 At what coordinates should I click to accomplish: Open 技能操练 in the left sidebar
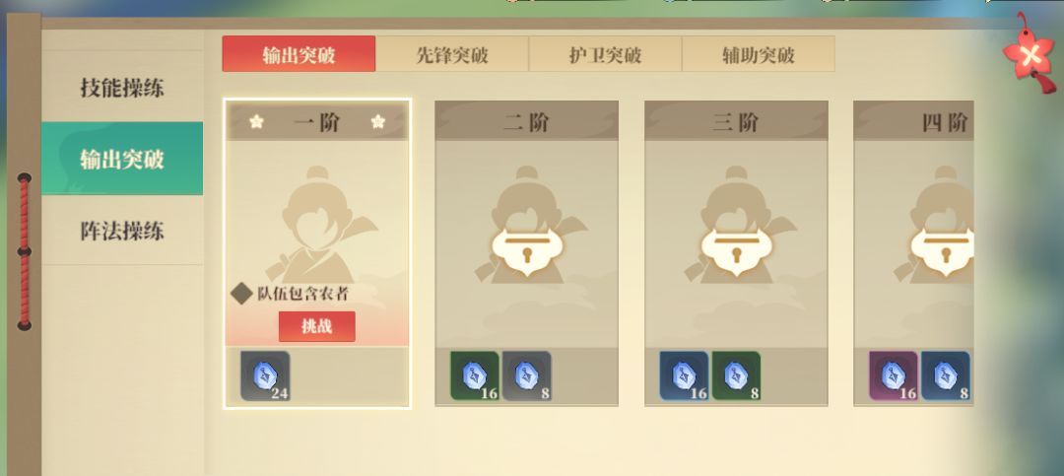[122, 87]
